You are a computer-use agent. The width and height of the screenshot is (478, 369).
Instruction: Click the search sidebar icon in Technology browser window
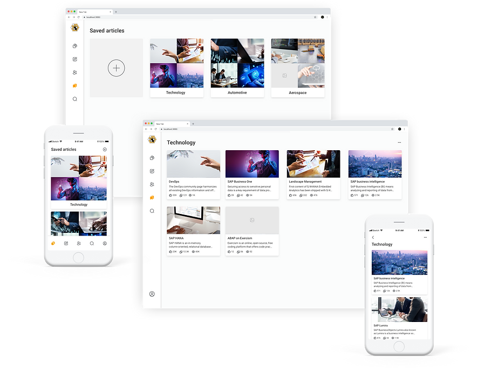click(x=152, y=211)
